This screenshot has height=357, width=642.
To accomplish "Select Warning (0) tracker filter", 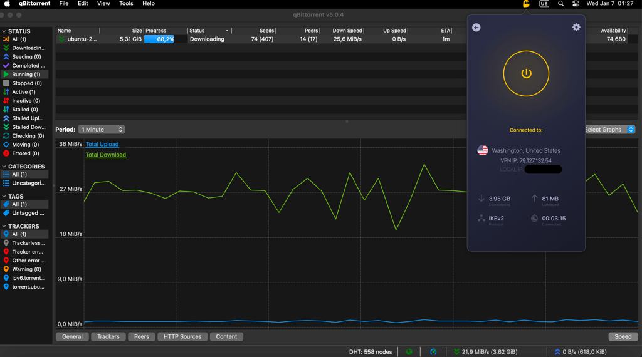I will 24,269.
